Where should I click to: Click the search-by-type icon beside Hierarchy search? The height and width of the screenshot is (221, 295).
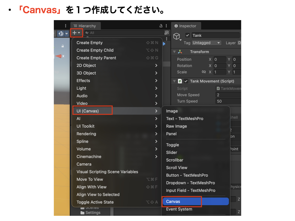[x=166, y=33]
